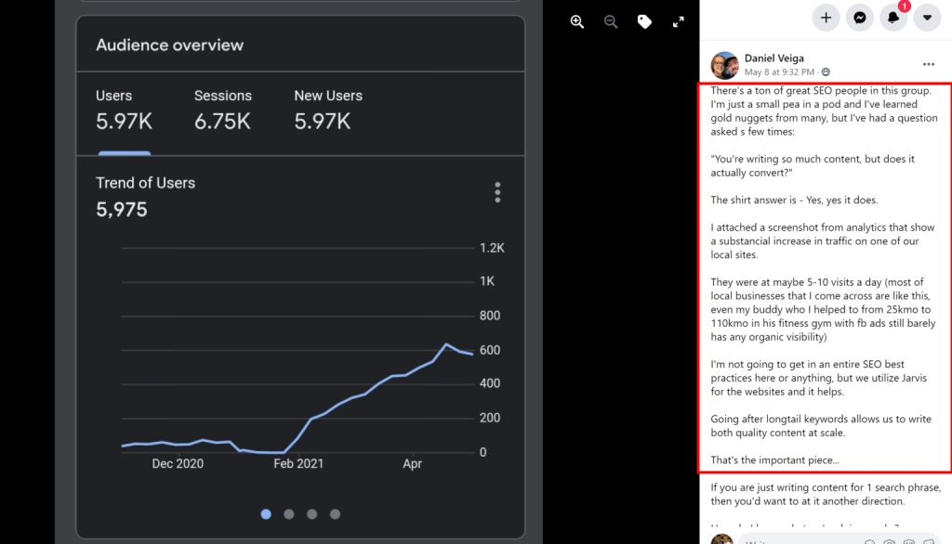Screen dimensions: 952x544
Task: Click the 5,975 users total value
Action: (122, 210)
